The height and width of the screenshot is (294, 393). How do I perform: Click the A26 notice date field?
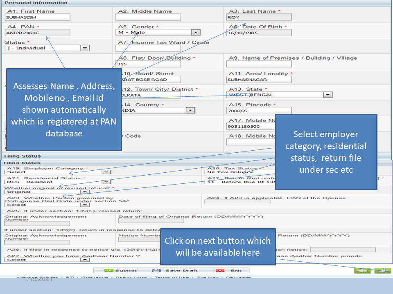(x=343, y=249)
